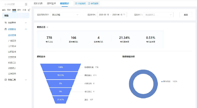Collapse the 销售管理 menu chevron
Image resolution: width=197 pixels, height=108 pixels.
[26, 29]
